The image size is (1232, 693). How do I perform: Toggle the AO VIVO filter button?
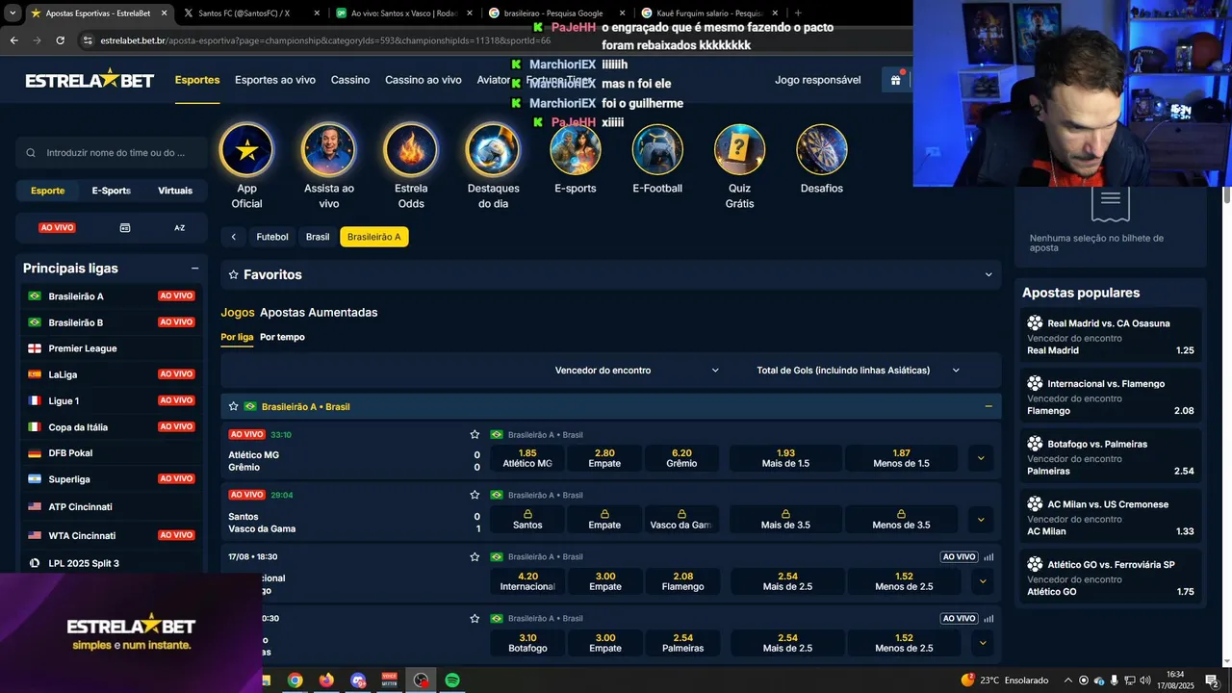[x=57, y=228]
